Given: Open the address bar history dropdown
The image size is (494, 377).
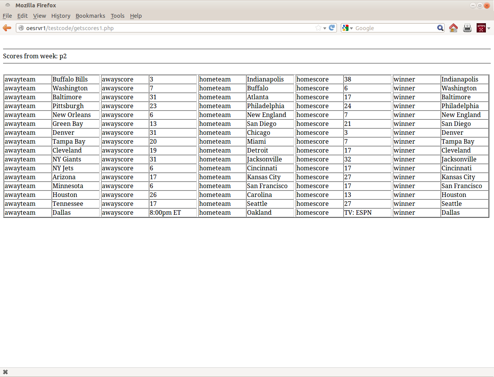Looking at the screenshot, I should [x=325, y=28].
